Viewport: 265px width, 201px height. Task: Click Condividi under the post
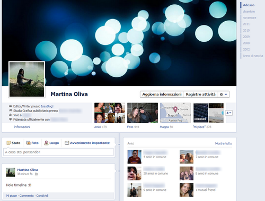42,196
